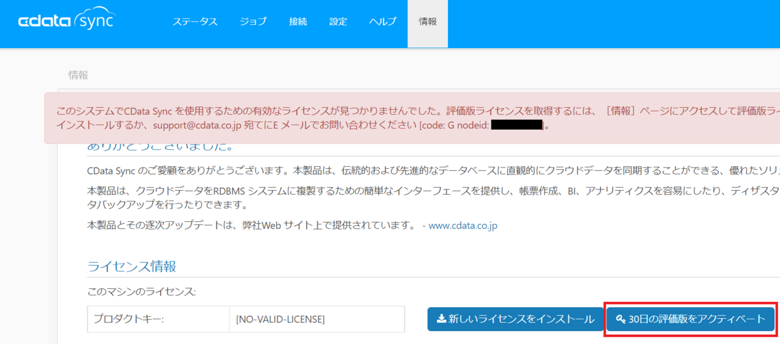Image resolution: width=780 pixels, height=344 pixels.
Task: Click the red license error alert banner
Action: [412, 117]
